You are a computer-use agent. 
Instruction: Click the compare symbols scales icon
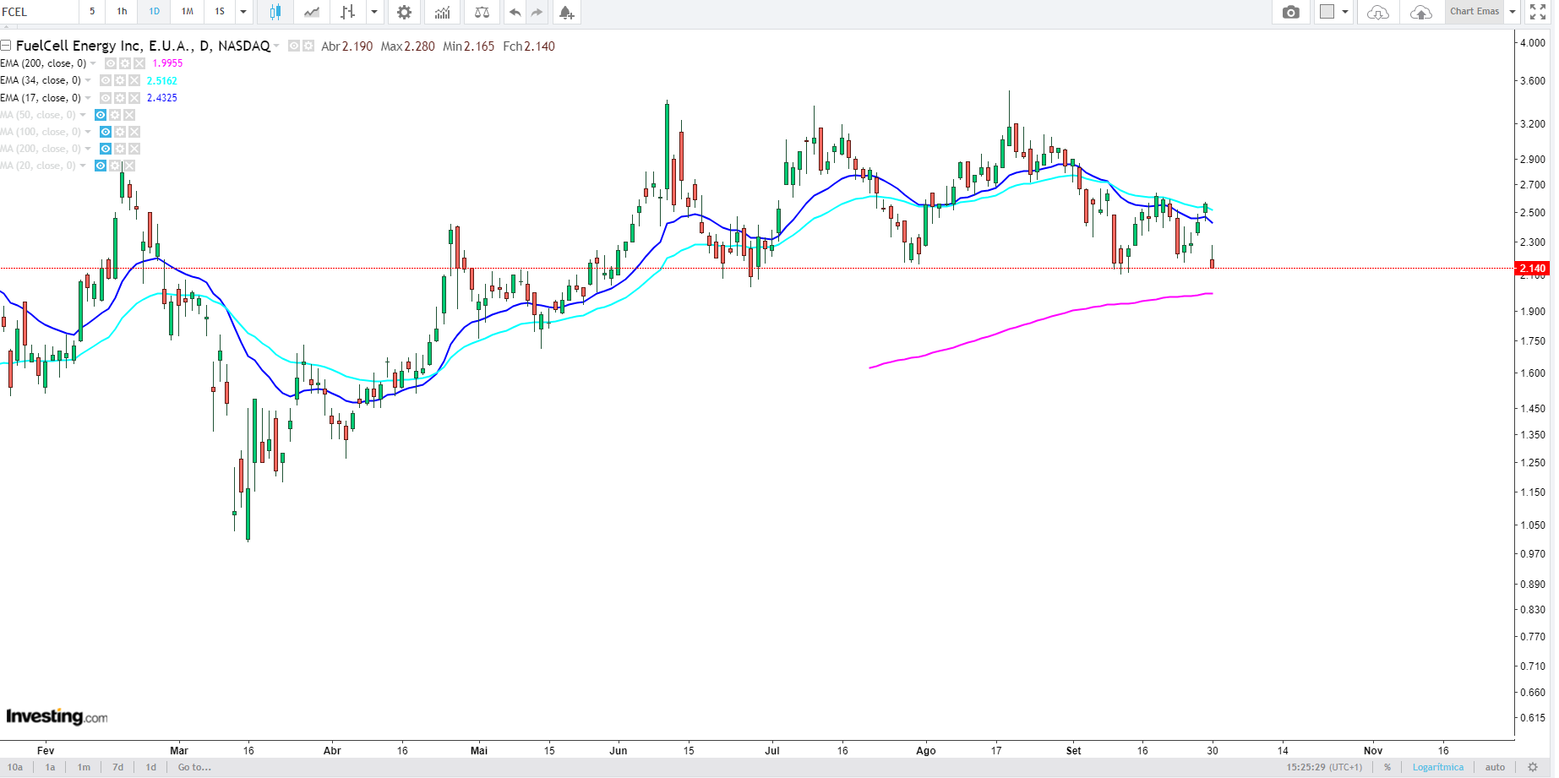click(482, 12)
